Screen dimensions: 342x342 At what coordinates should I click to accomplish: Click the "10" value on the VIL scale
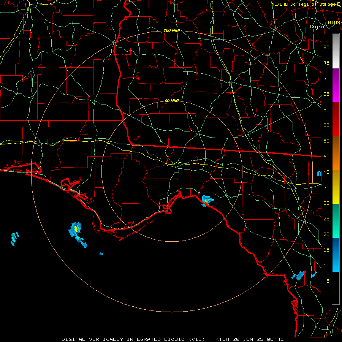click(326, 266)
